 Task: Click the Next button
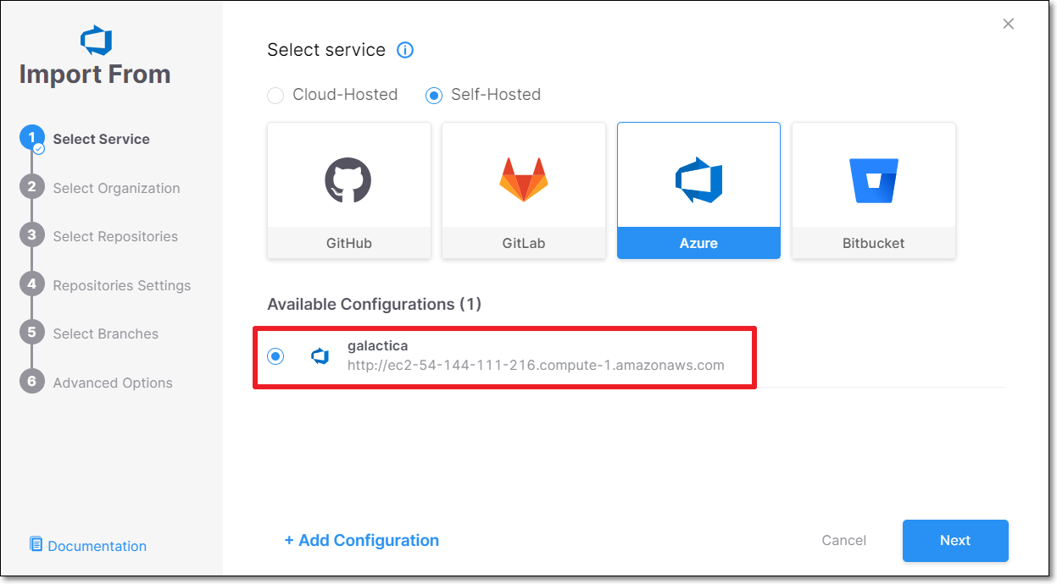point(955,541)
